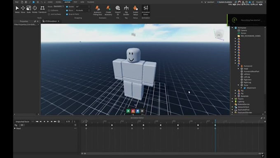Click the Filter Properties search box

click(26, 24)
